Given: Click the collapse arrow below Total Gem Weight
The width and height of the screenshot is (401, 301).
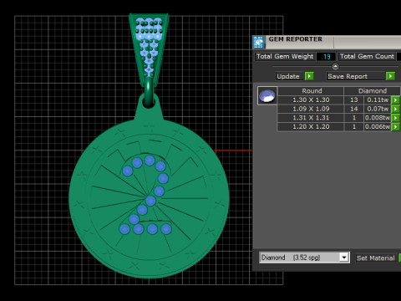Looking at the screenshot, I should pyautogui.click(x=335, y=66).
